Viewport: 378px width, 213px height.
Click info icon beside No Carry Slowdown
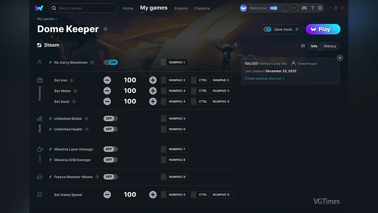(92, 62)
